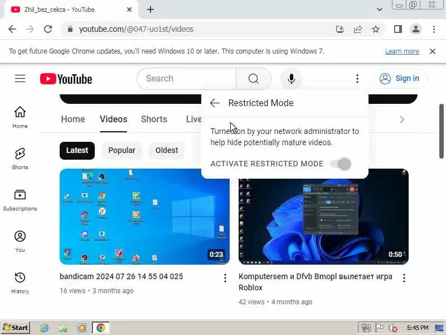The width and height of the screenshot is (446, 335).
Task: Bookmark this page with the star
Action: click(x=376, y=29)
